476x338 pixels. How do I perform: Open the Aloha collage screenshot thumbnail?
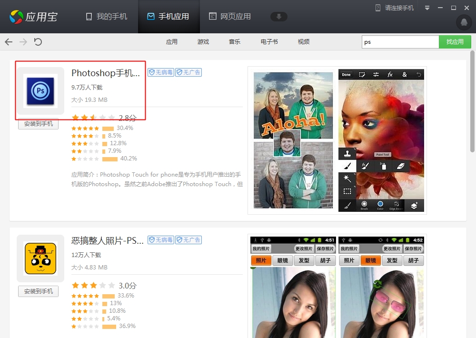tap(293, 140)
